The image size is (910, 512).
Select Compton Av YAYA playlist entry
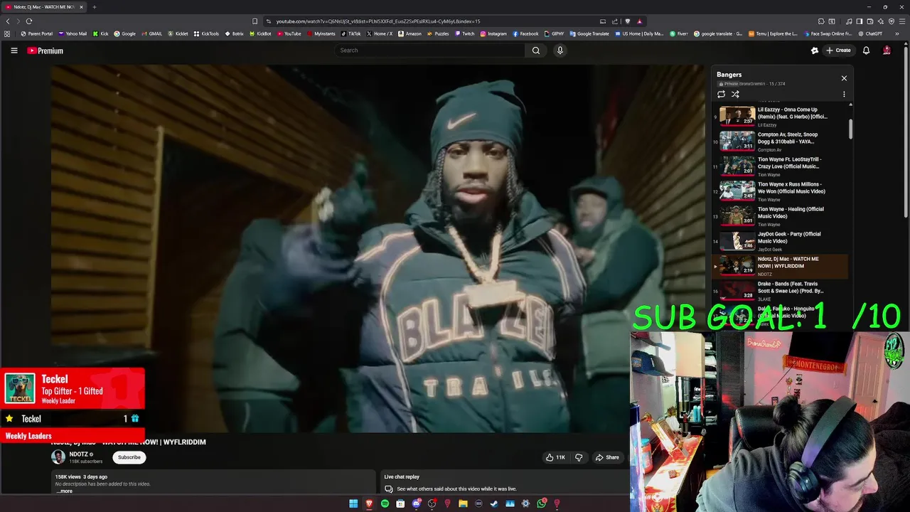click(781, 141)
